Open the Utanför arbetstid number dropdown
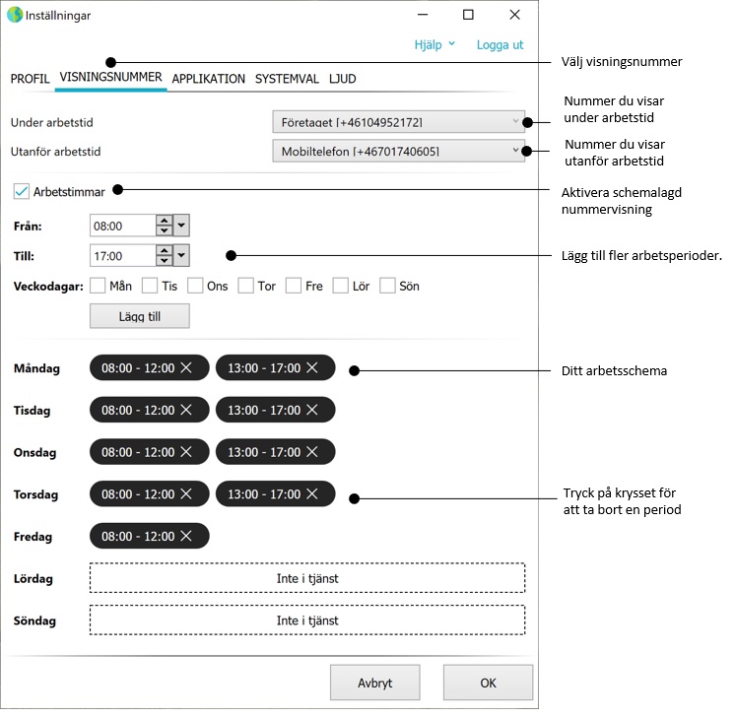Viewport: 735px width, 718px height. point(398,152)
